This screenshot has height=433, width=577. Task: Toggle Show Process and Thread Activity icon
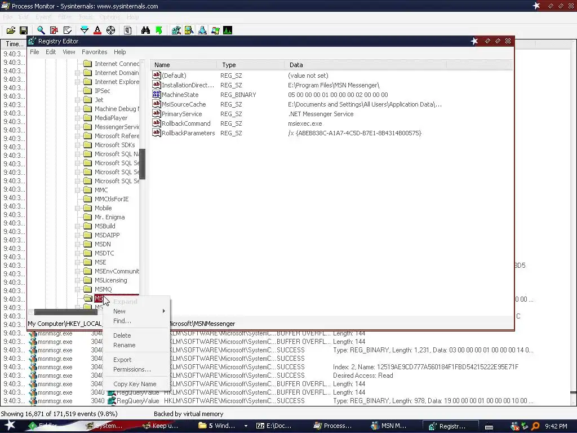215,30
